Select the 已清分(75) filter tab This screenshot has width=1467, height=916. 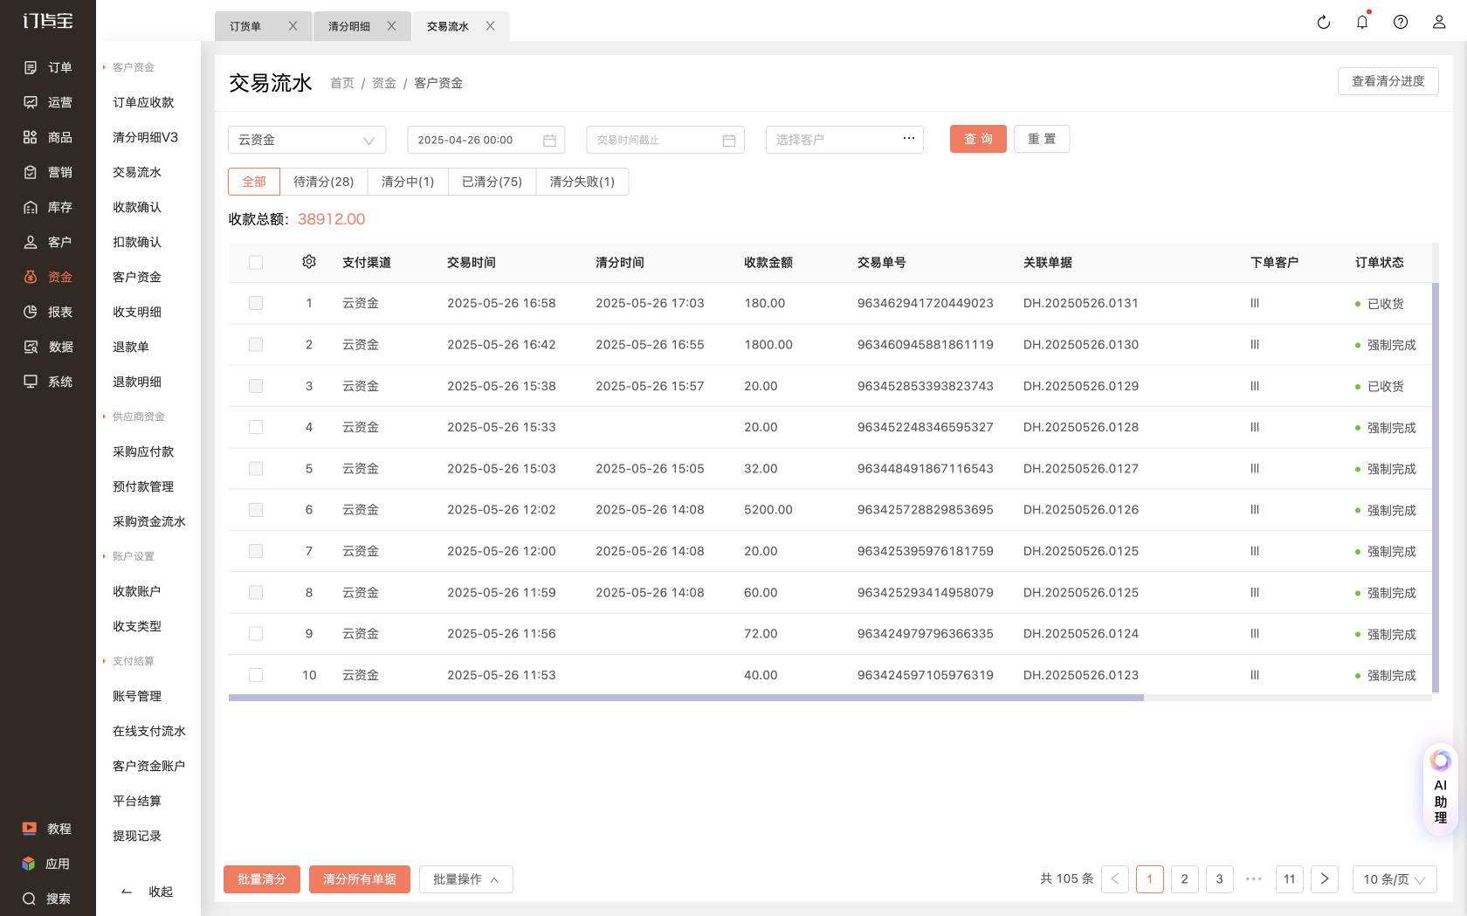tap(492, 182)
